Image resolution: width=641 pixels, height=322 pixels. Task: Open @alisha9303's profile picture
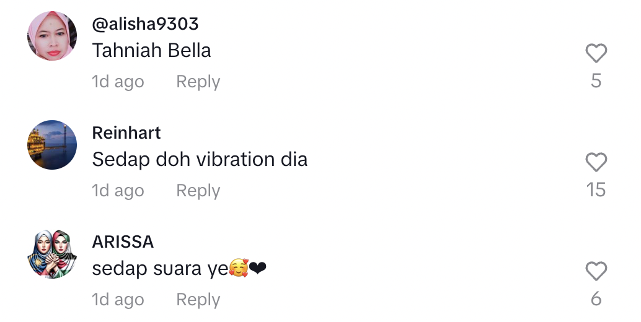tap(52, 36)
